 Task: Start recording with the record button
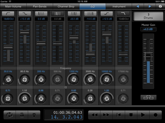(x=155, y=115)
